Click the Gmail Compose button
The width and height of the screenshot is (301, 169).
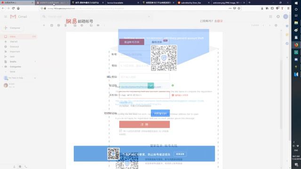pyautogui.click(x=13, y=28)
